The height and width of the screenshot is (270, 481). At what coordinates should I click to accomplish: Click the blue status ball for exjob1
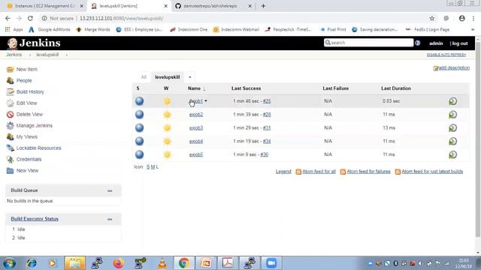(140, 101)
